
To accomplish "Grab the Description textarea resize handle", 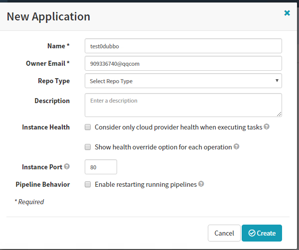I will click(x=279, y=114).
